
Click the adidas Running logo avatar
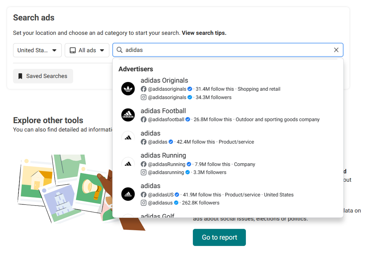[x=128, y=164]
